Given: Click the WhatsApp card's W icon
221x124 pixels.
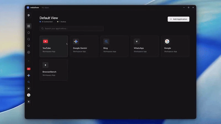Looking at the screenshot, I should pos(136,41).
